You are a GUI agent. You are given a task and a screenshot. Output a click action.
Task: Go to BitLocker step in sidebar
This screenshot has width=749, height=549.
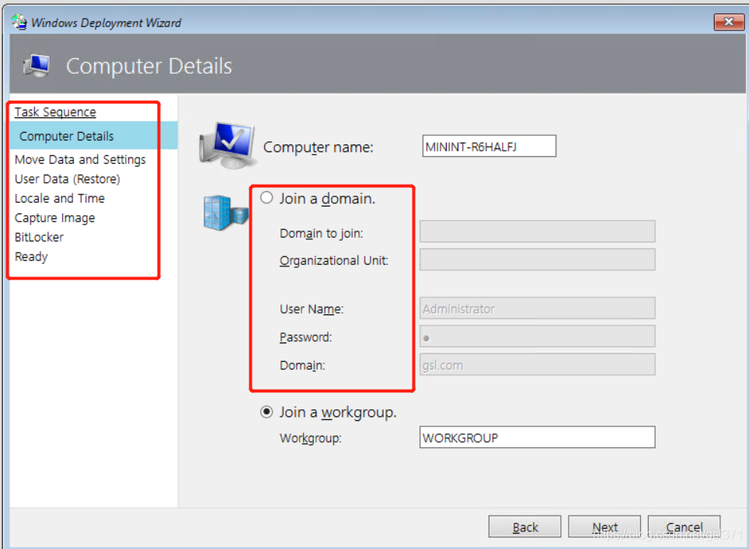39,238
